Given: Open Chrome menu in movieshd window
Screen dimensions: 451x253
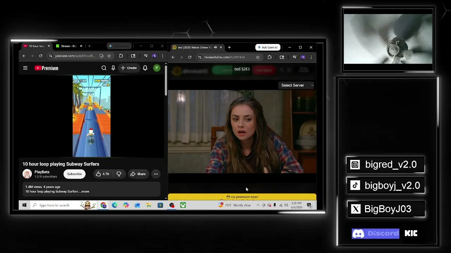Looking at the screenshot, I should pos(311,57).
